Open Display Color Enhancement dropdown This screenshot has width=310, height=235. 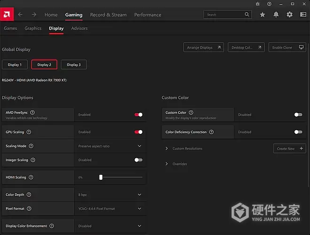110,226
